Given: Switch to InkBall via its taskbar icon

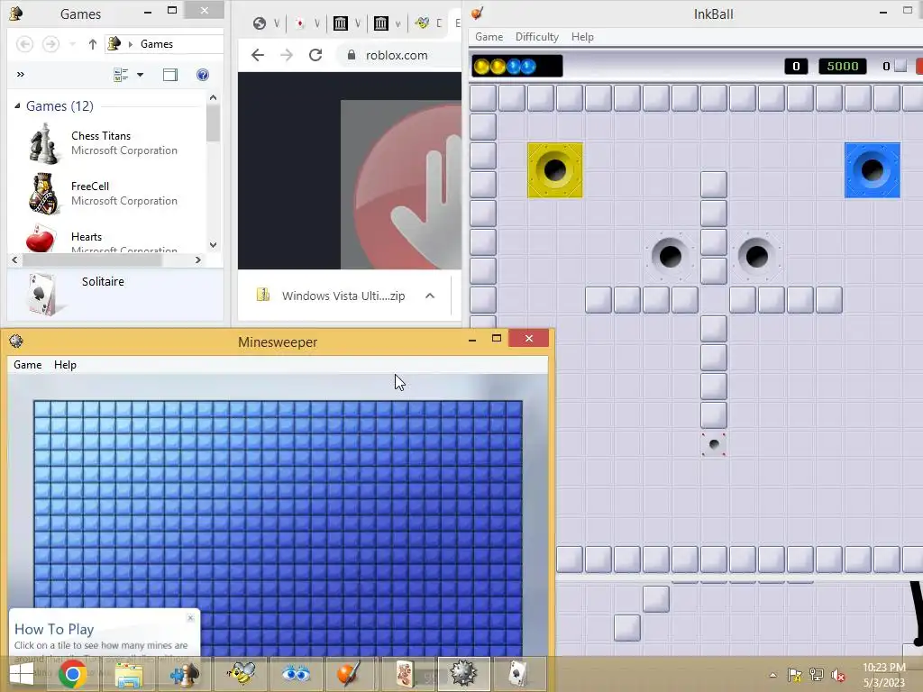Looking at the screenshot, I should click(348, 674).
